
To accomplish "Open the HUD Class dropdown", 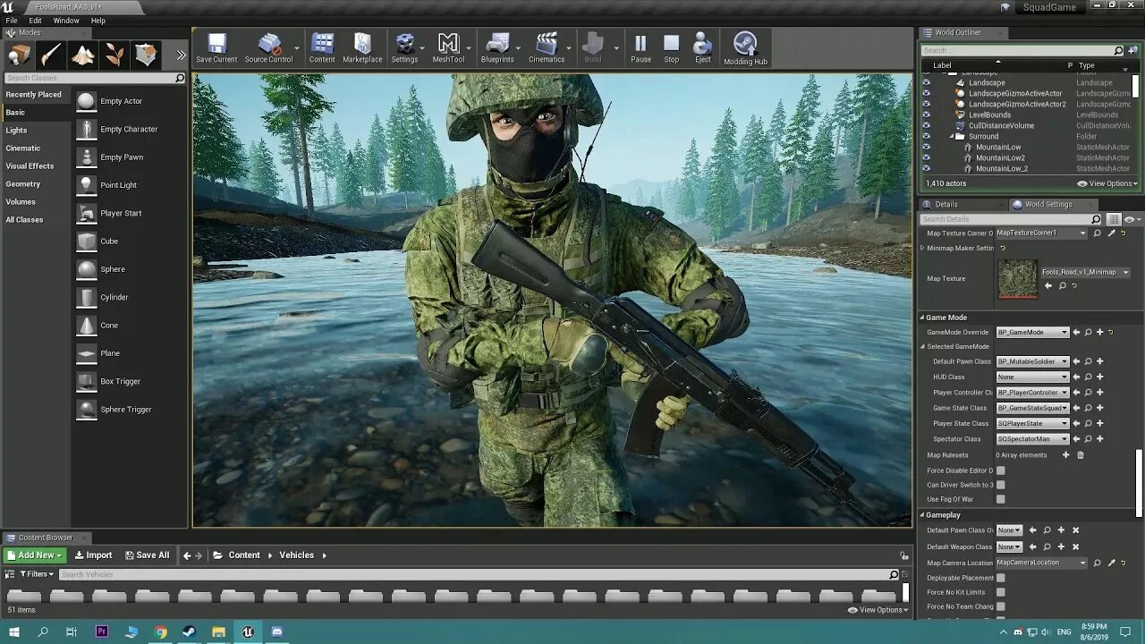I will pyautogui.click(x=1032, y=377).
